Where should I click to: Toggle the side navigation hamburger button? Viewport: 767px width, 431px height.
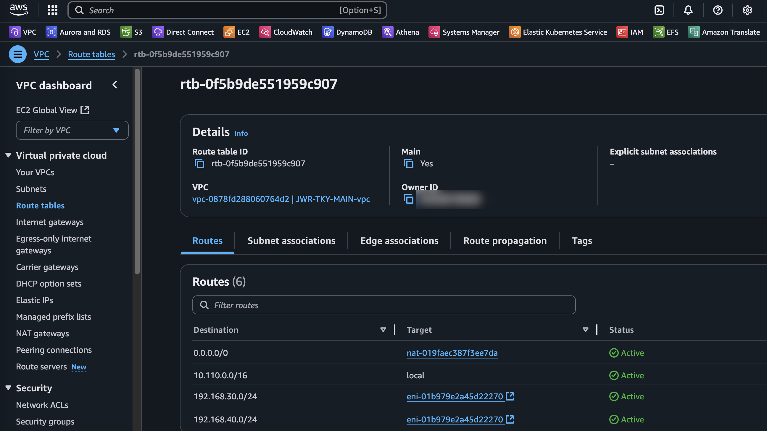coord(17,54)
